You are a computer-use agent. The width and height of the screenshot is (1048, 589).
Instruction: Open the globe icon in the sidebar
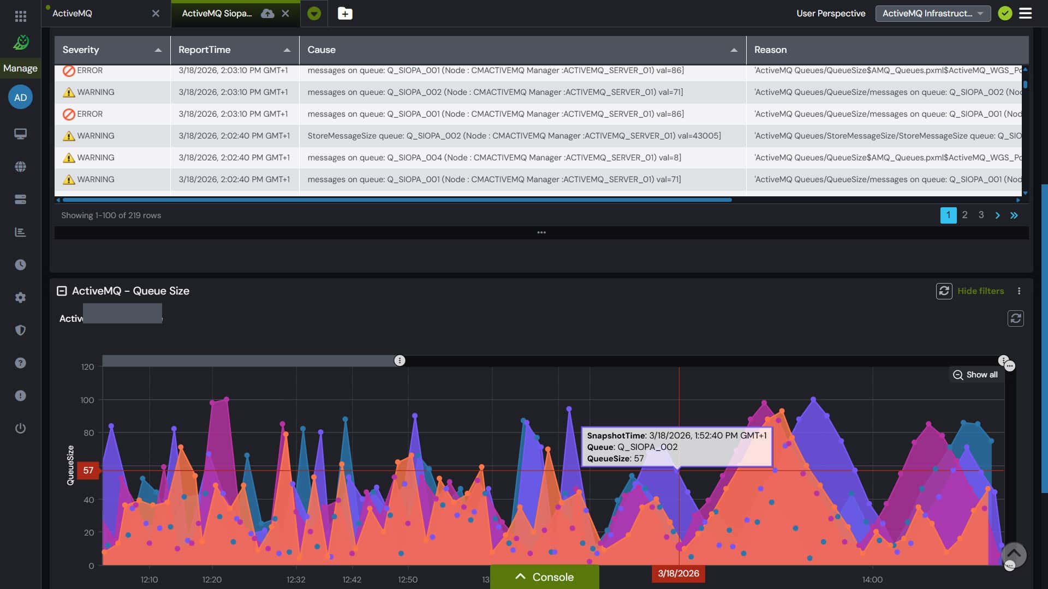coord(21,166)
